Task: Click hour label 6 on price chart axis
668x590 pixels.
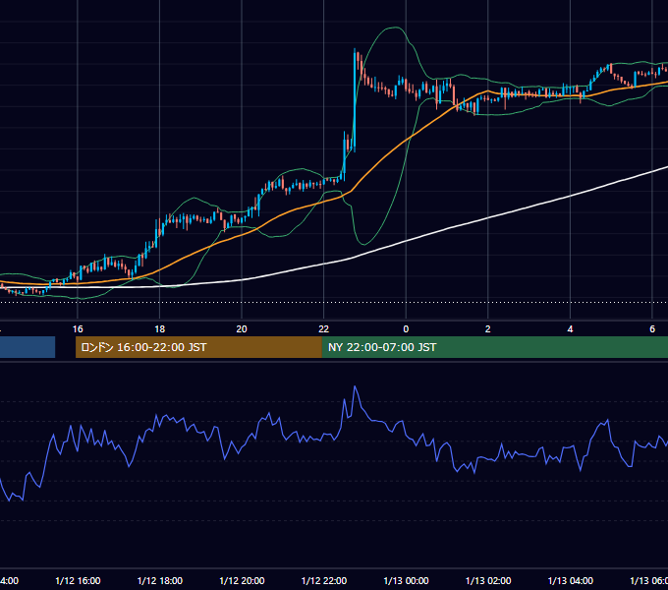Action: tap(652, 328)
